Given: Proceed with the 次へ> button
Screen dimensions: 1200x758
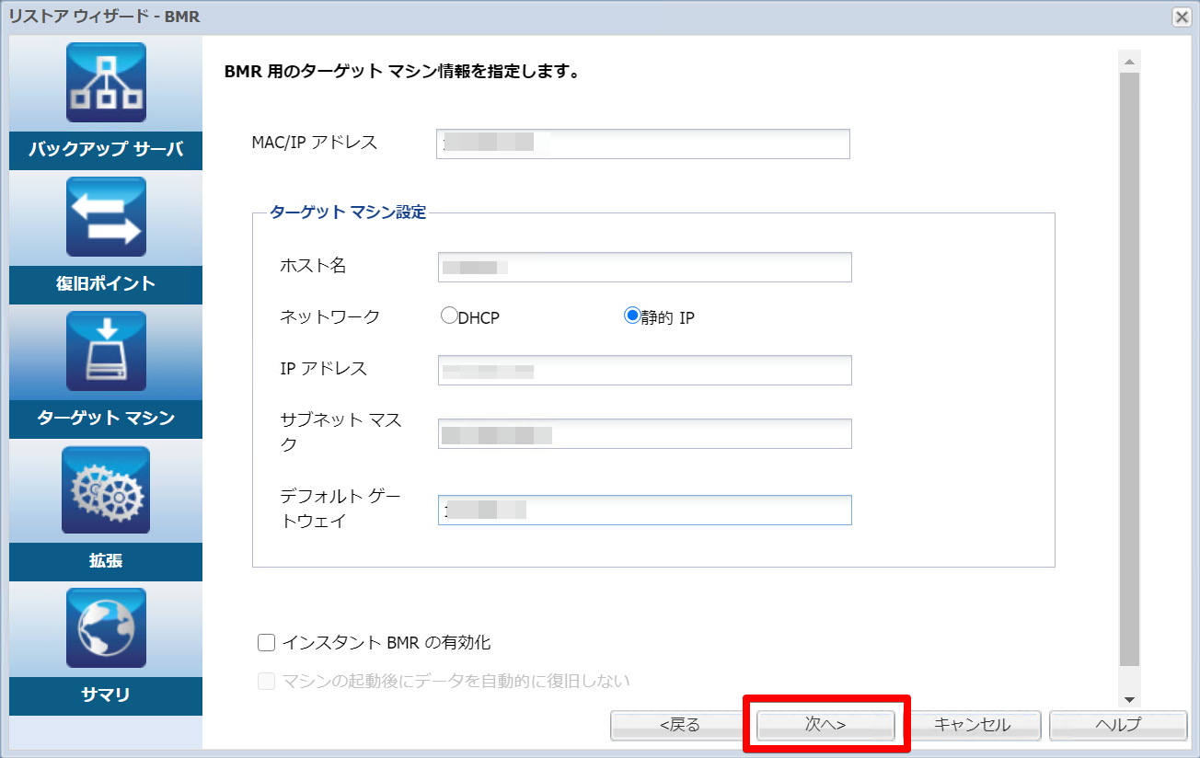Looking at the screenshot, I should [x=825, y=725].
